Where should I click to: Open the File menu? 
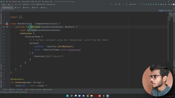pyautogui.click(x=4, y=2)
